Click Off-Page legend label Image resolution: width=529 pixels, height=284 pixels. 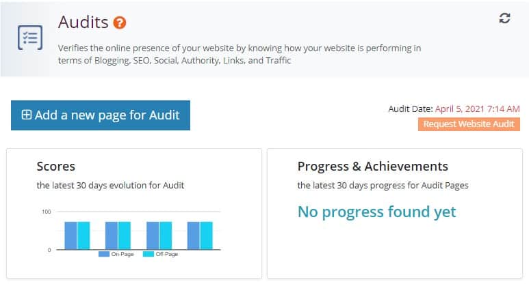(167, 254)
